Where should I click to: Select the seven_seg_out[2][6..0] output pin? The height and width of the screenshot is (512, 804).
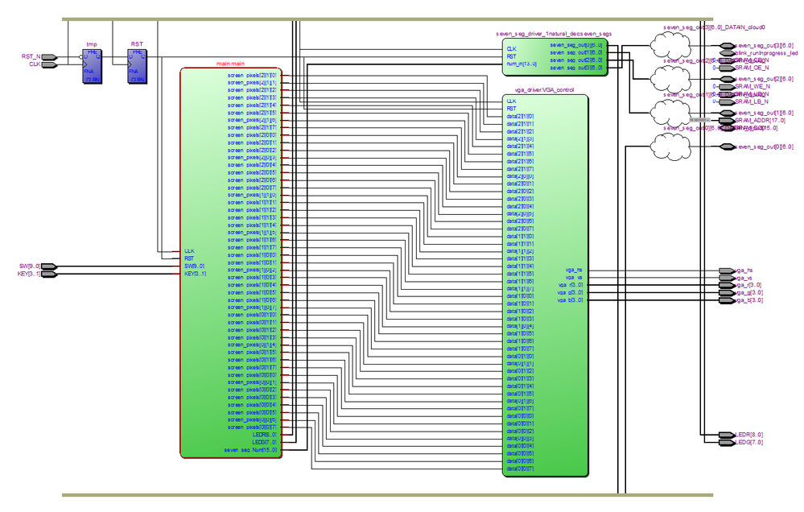coord(727,80)
